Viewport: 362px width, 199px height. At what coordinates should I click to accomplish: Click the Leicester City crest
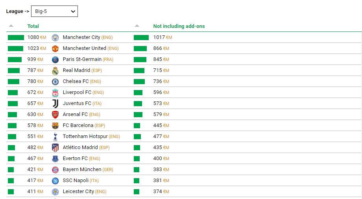tap(55, 192)
